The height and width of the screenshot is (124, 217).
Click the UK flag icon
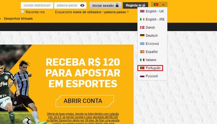point(142,11)
